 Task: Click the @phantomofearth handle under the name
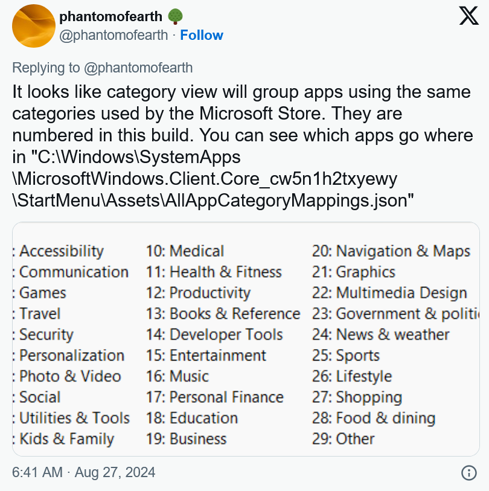tap(113, 35)
